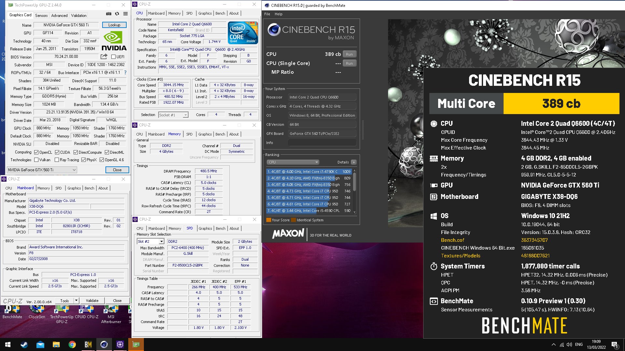Click Cinebench ranking list scrollbar

[354, 191]
